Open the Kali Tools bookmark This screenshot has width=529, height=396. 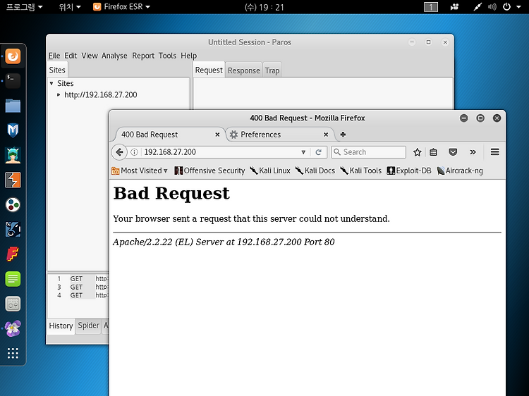point(360,171)
